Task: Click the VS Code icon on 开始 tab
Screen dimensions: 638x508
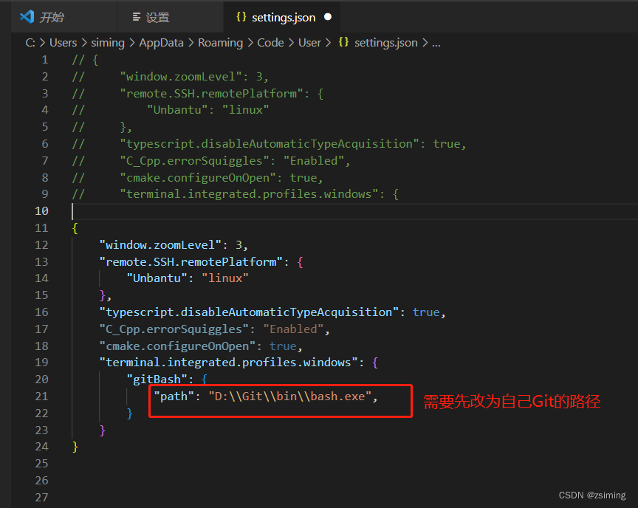Action: tap(27, 17)
